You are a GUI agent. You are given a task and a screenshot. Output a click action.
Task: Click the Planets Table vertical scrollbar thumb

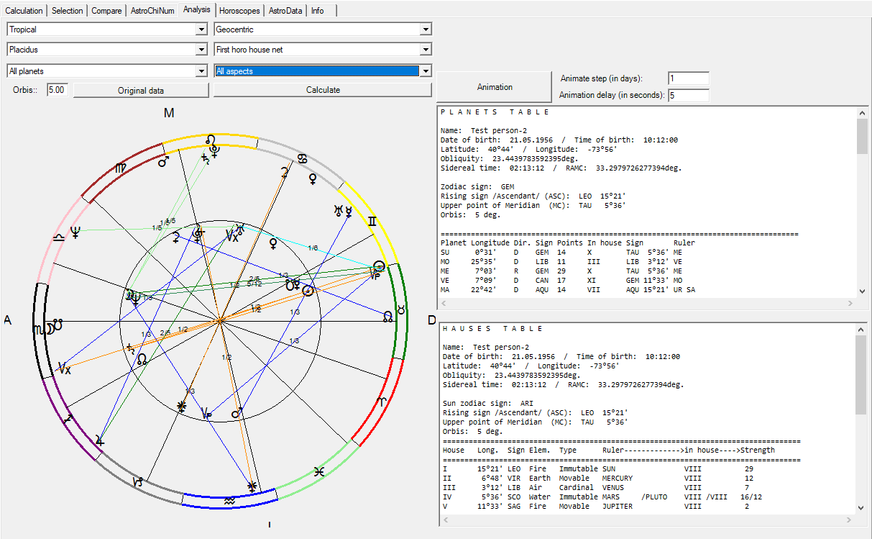862,136
